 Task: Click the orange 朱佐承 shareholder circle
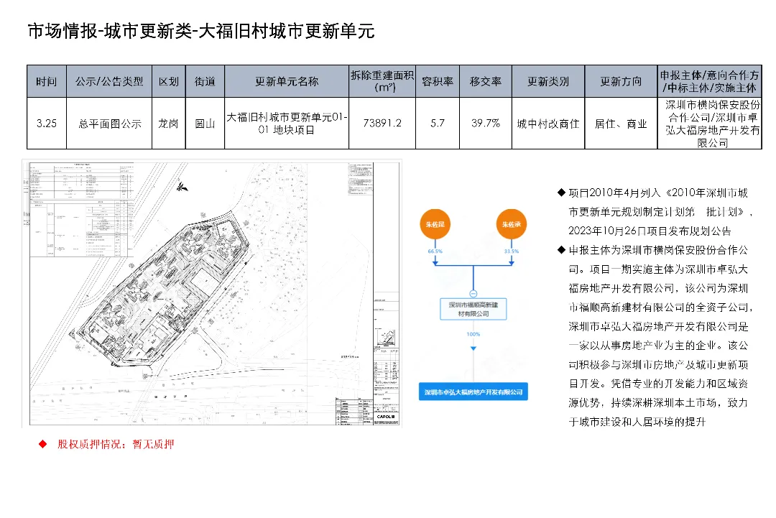tap(512, 224)
